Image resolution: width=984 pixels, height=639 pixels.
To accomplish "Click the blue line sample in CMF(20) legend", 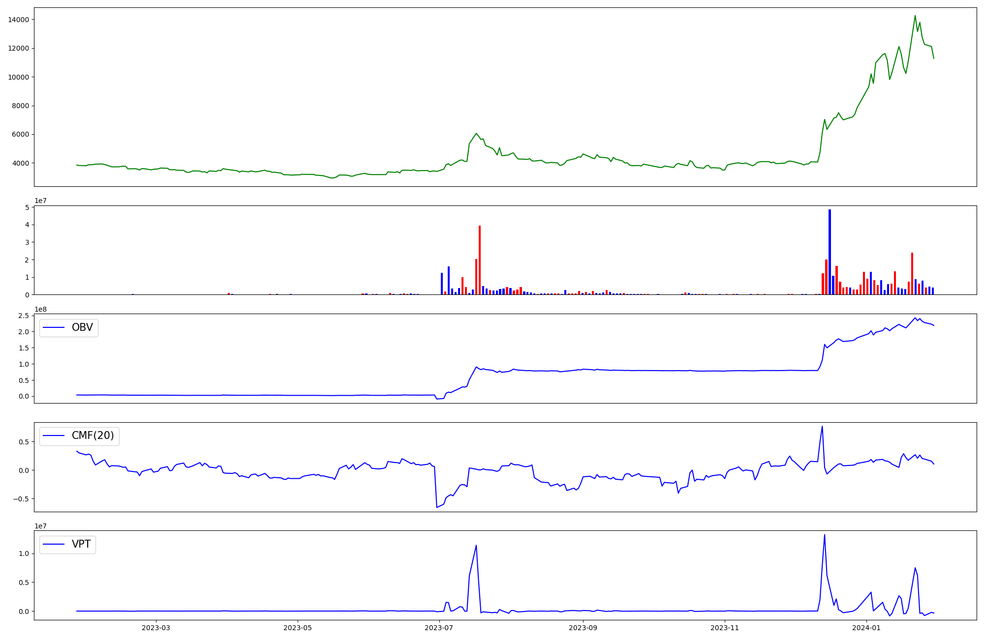I will (54, 436).
